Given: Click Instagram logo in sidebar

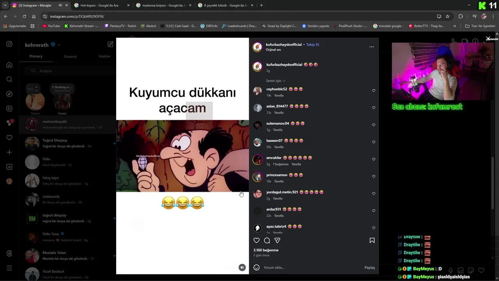Looking at the screenshot, I should (x=9, y=44).
